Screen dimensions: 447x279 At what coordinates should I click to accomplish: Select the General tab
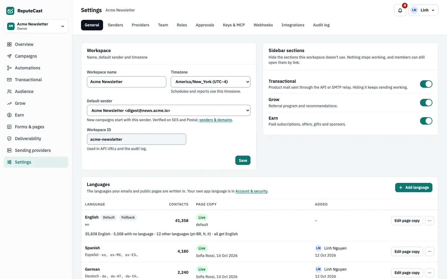coord(92,25)
